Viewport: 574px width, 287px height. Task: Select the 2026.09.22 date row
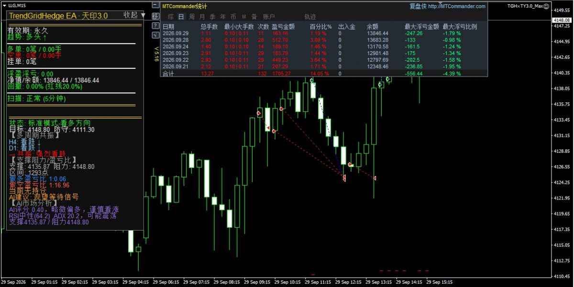[324, 60]
